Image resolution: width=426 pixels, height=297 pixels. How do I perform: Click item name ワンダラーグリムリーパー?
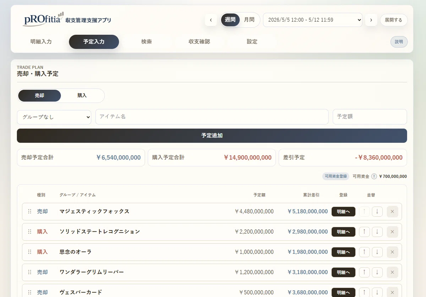point(92,272)
